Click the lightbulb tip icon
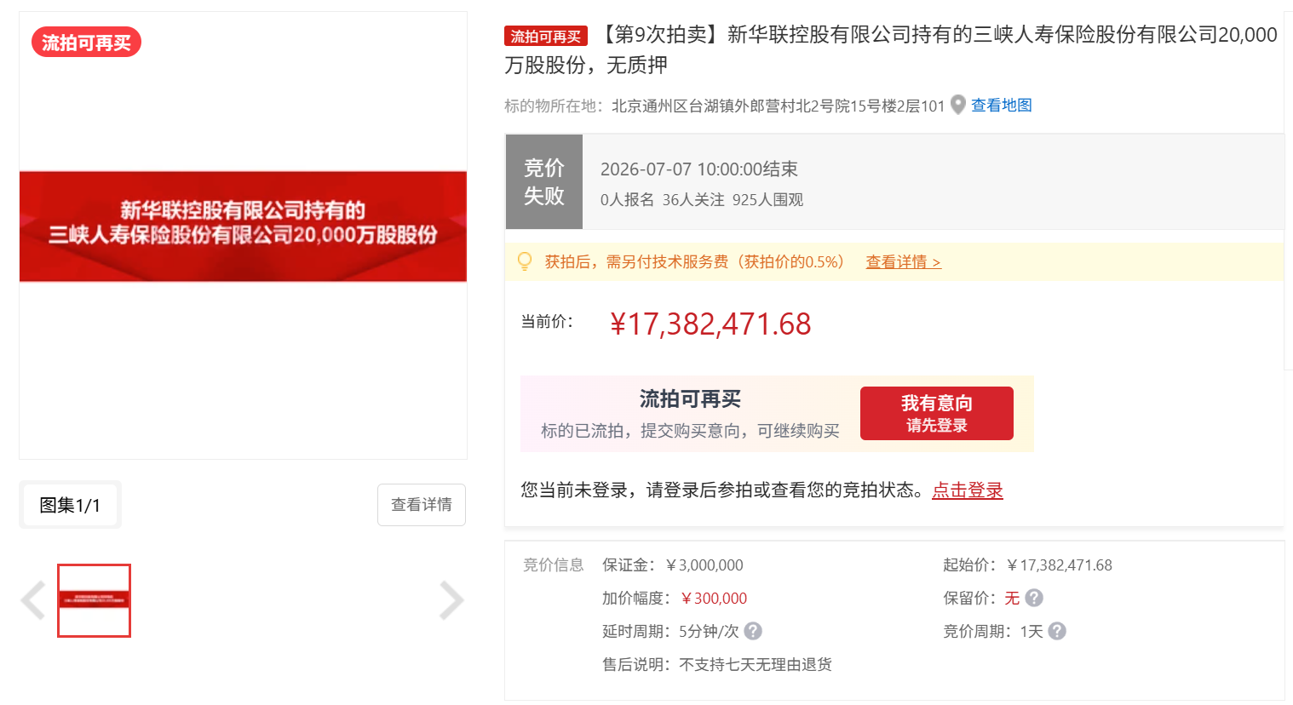1293x705 pixels. coord(525,261)
